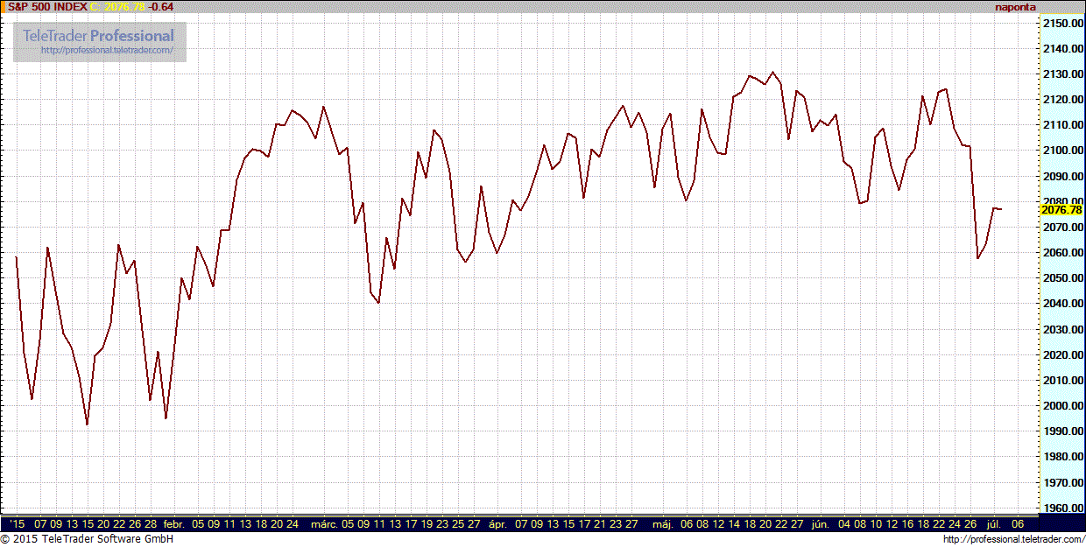1086x547 pixels.
Task: Click the '15 year marker on time axis
Action: [16, 524]
